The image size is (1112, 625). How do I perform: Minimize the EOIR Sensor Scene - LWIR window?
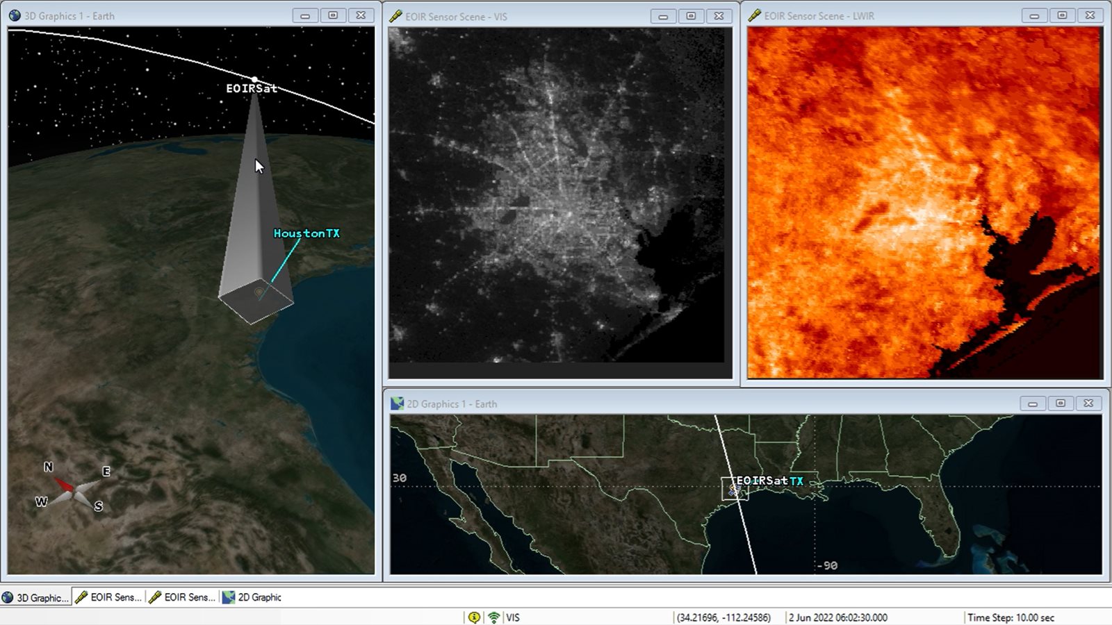[x=1034, y=15]
